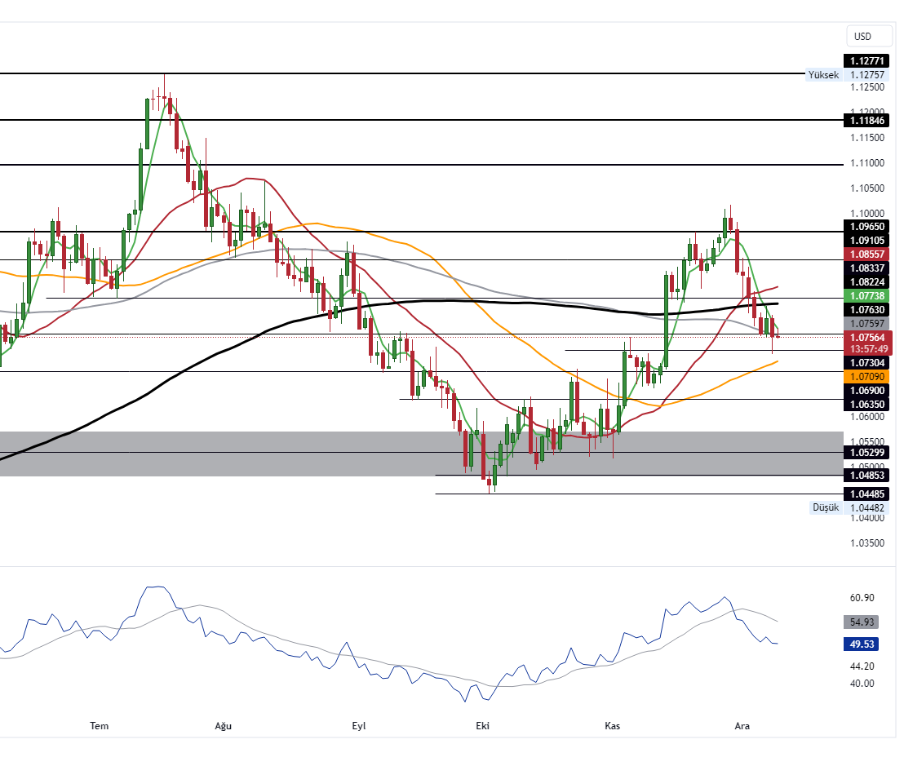Click the current price label 1.07564
The height and width of the screenshot is (766, 904).
pyautogui.click(x=868, y=337)
